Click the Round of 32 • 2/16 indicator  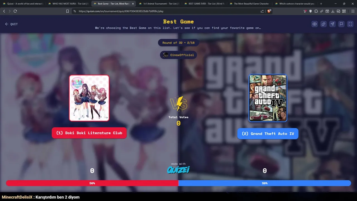coord(178,43)
